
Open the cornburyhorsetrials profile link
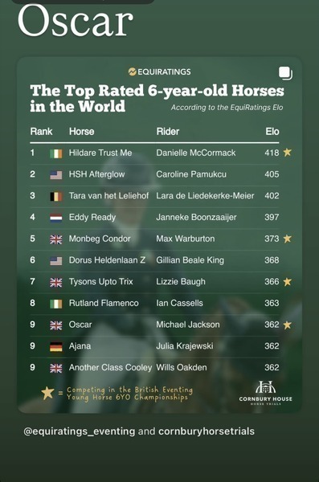point(207,431)
